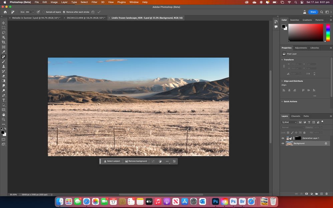Open the Beta feedback flask icon
Screen dimensions: 333x208
[305, 12]
